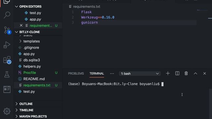Open README.md file
This screenshot has height=119, width=212.
pyautogui.click(x=34, y=79)
